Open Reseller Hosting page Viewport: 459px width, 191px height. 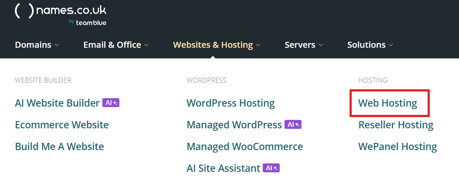tap(396, 125)
